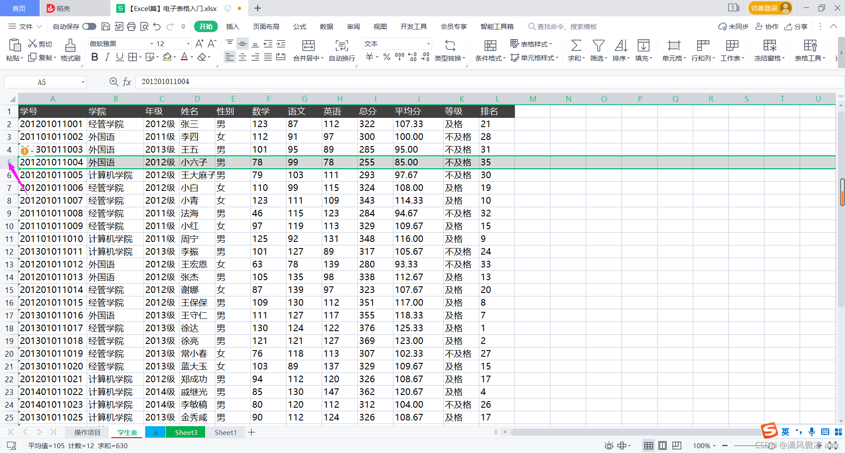Add a new sheet with plus button
Viewport: 845px width, 453px height.
[252, 432]
